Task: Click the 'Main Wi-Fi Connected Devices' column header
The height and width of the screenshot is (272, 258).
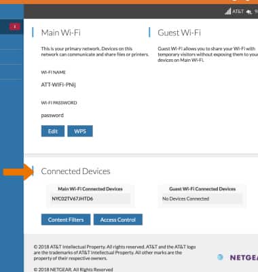Action: click(x=90, y=189)
